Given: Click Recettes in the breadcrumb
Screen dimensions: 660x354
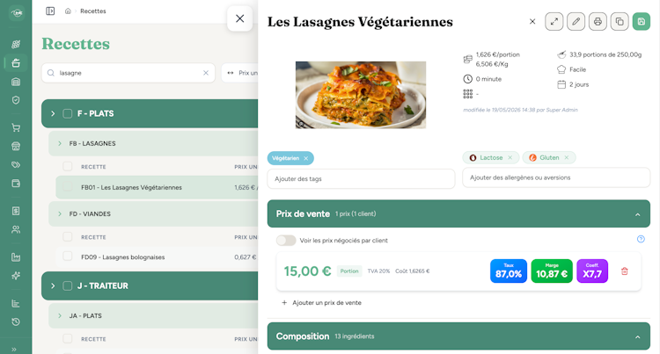Looking at the screenshot, I should click(x=93, y=11).
